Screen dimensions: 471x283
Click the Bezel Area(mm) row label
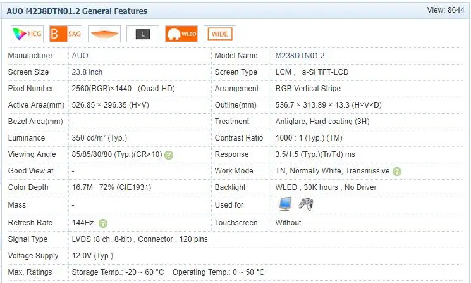pyautogui.click(x=35, y=122)
